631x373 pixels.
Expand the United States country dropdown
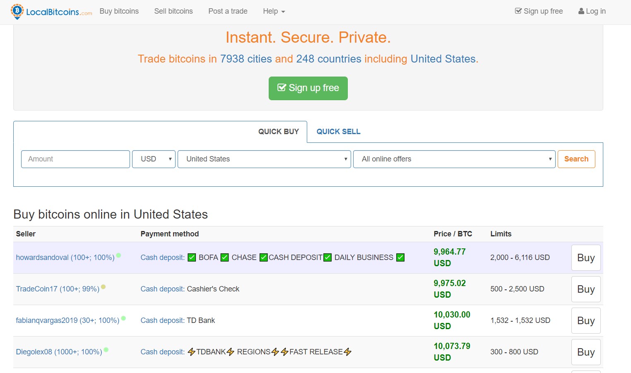[264, 159]
